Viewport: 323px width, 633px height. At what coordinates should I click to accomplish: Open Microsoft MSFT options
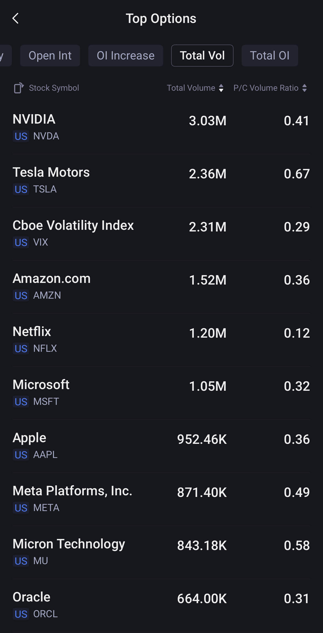tap(161, 393)
